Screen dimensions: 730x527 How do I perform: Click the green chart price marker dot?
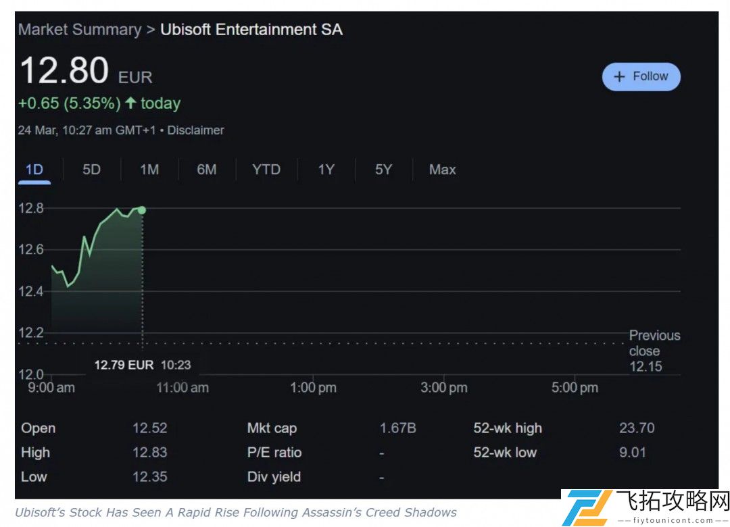click(142, 210)
